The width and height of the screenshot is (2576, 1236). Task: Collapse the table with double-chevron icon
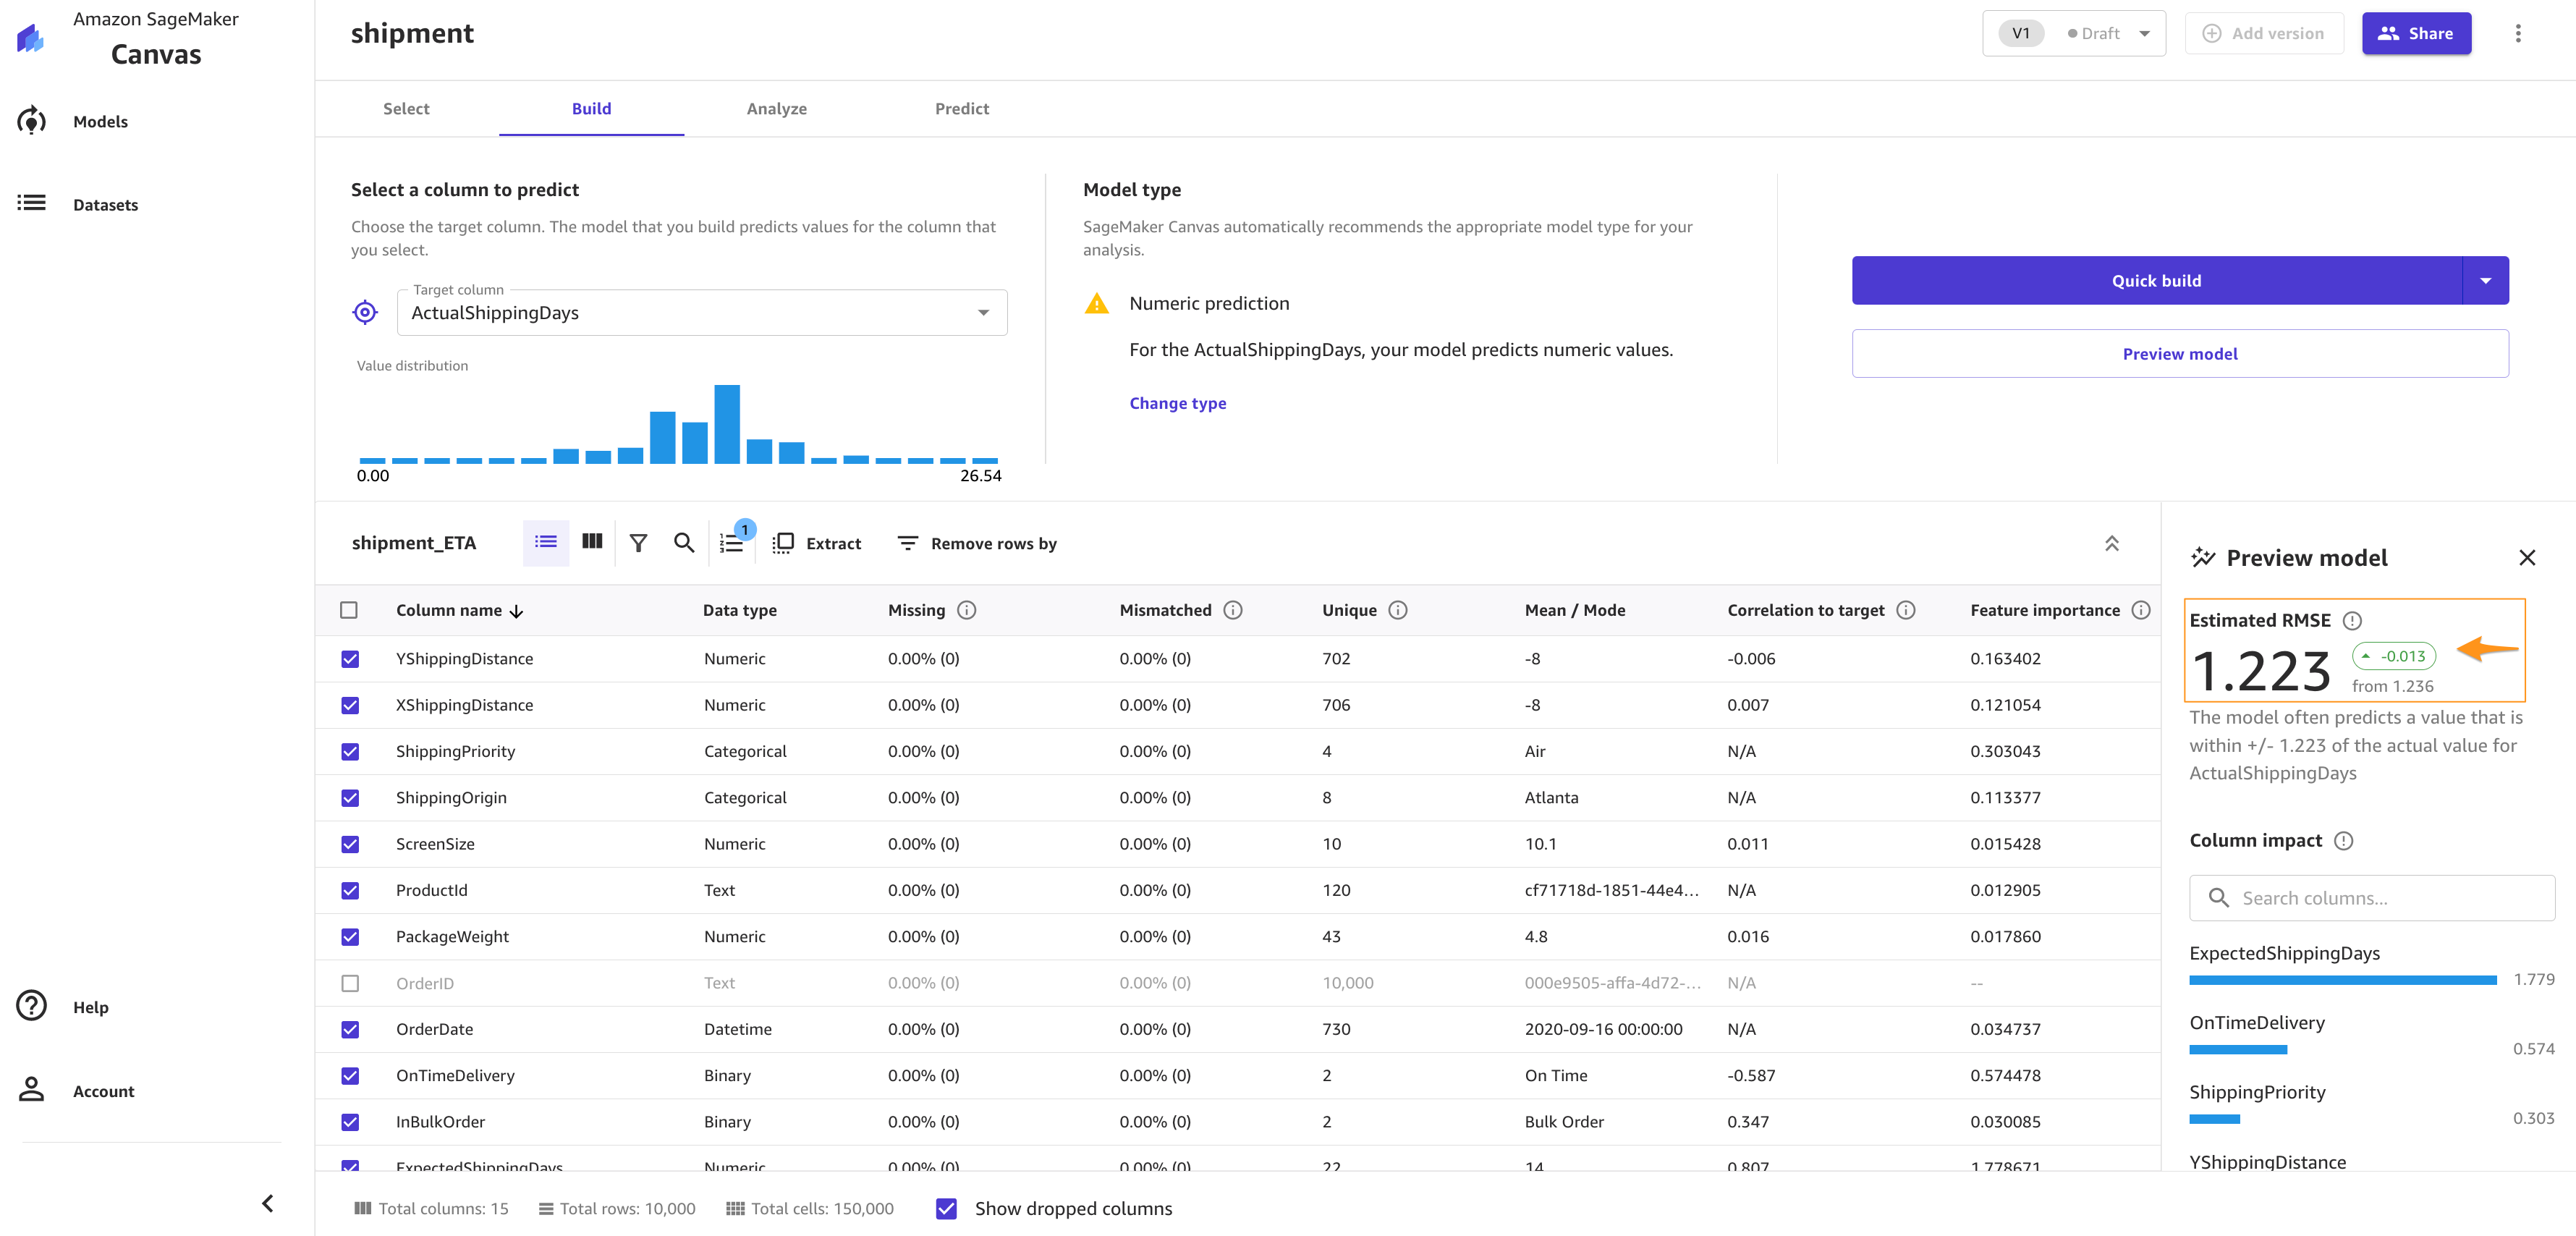pyautogui.click(x=2111, y=543)
